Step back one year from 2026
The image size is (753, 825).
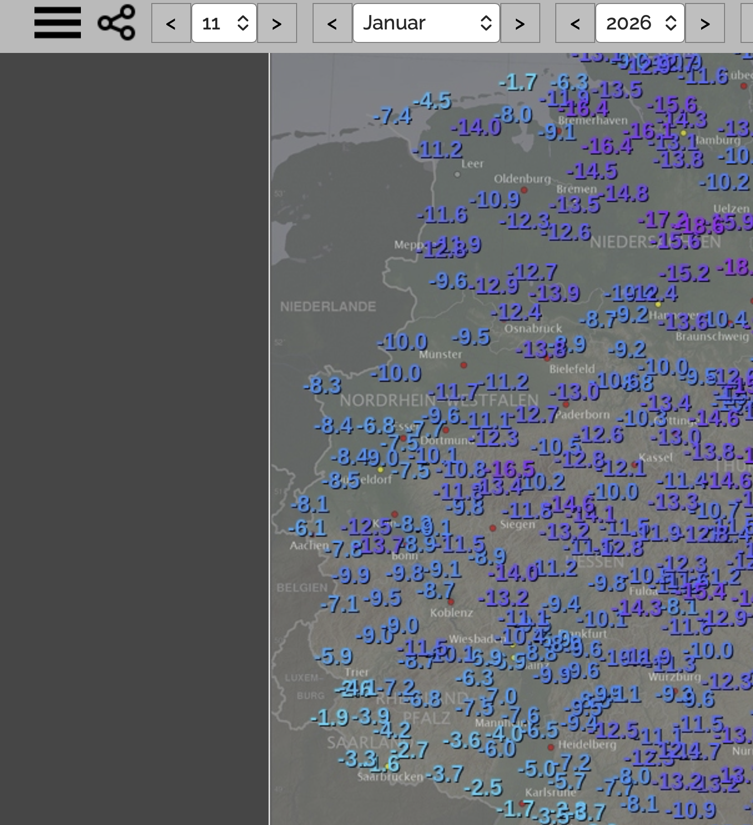(575, 23)
